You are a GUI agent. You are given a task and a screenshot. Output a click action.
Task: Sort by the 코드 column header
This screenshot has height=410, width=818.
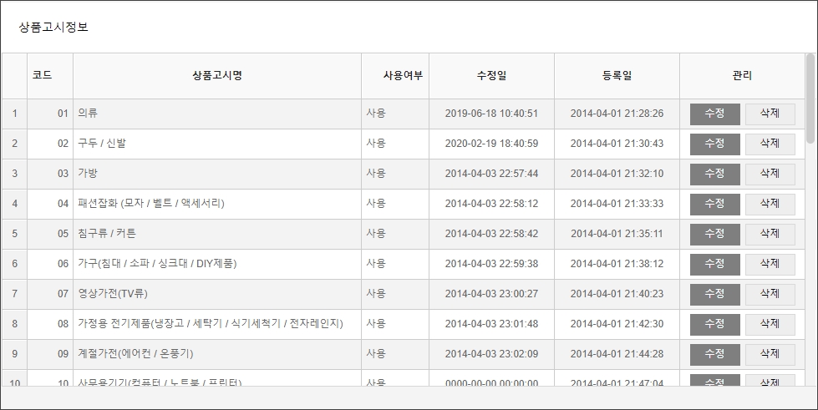[x=42, y=76]
